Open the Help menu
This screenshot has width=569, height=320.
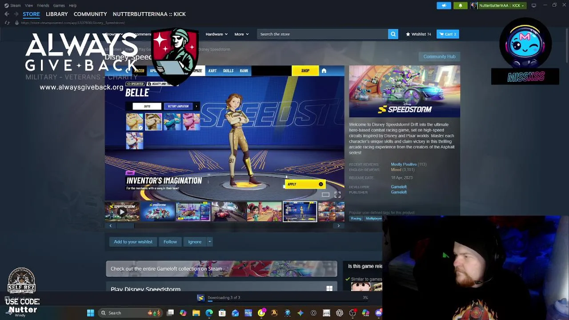72,5
